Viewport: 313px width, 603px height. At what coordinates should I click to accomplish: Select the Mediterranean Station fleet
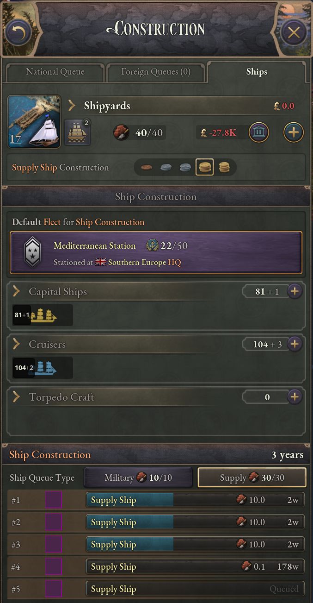156,252
